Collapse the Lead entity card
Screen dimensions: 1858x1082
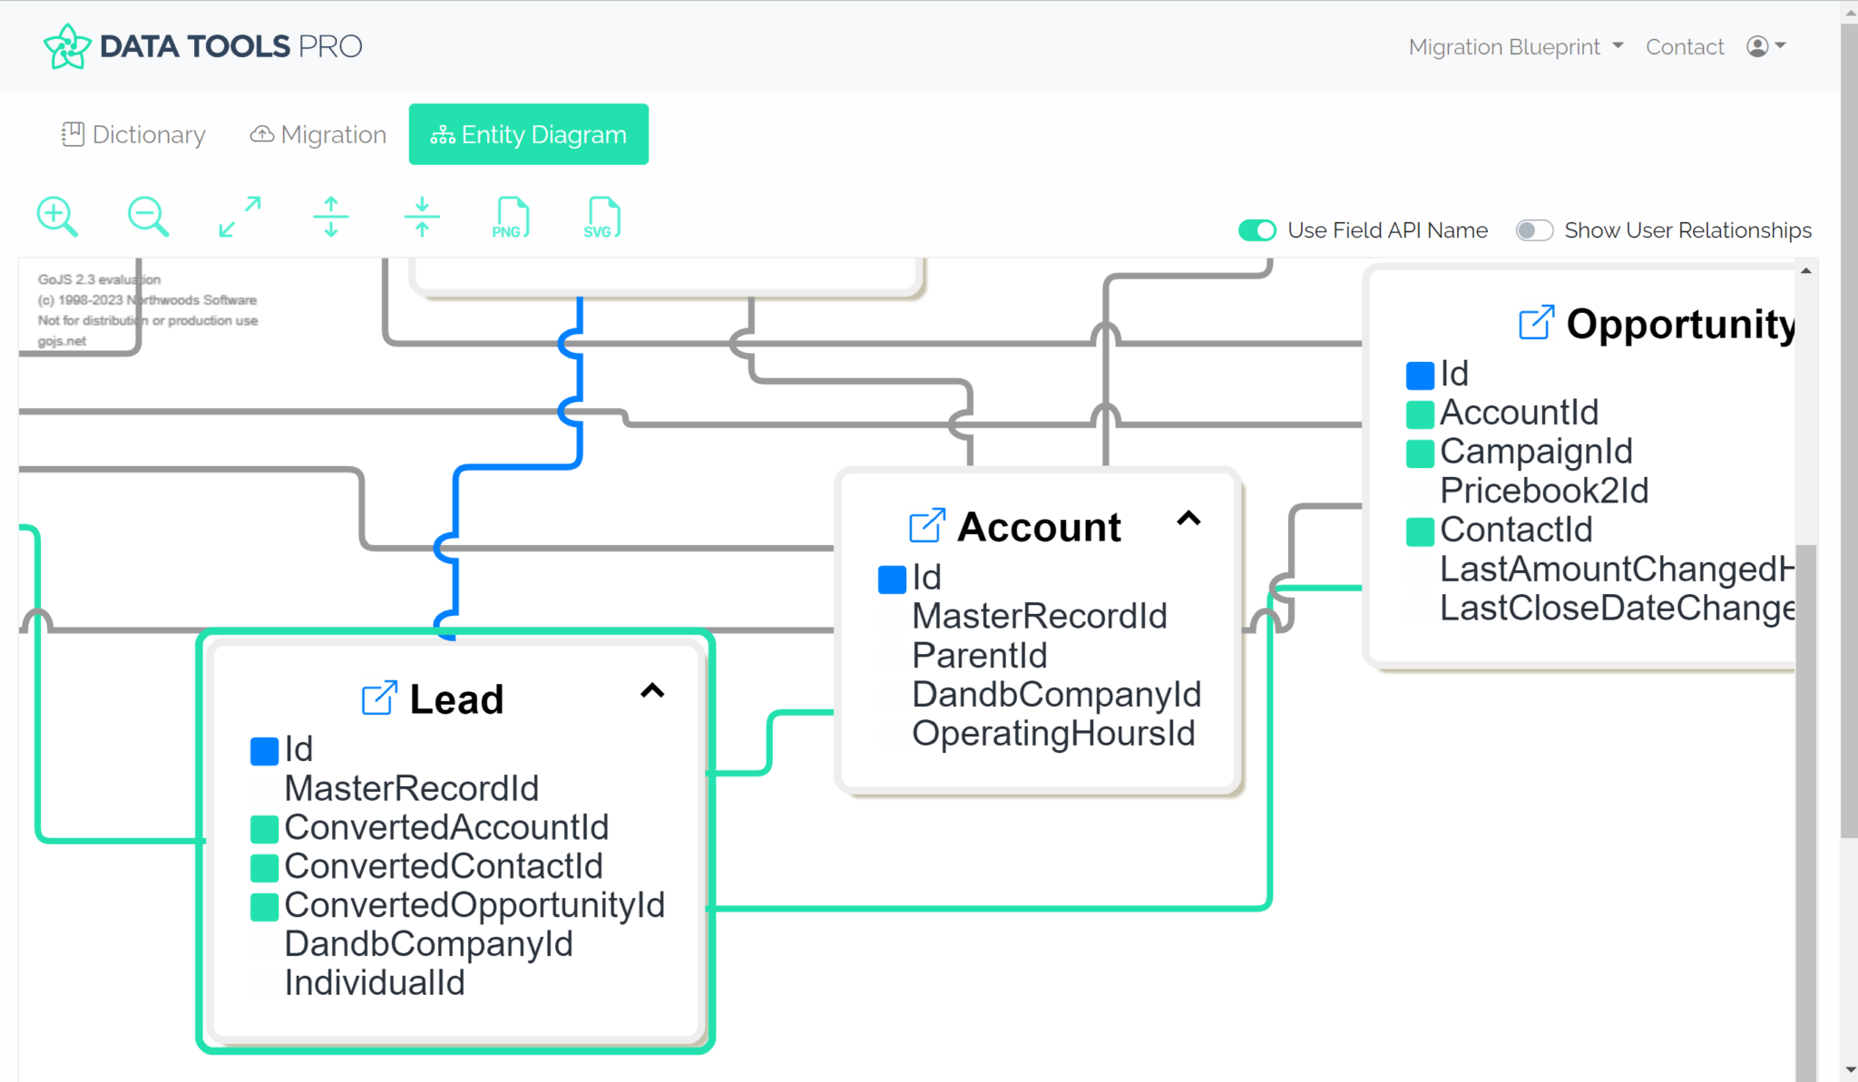coord(652,691)
